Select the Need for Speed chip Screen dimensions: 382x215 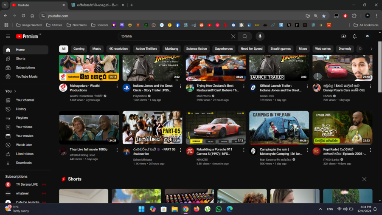tap(252, 49)
